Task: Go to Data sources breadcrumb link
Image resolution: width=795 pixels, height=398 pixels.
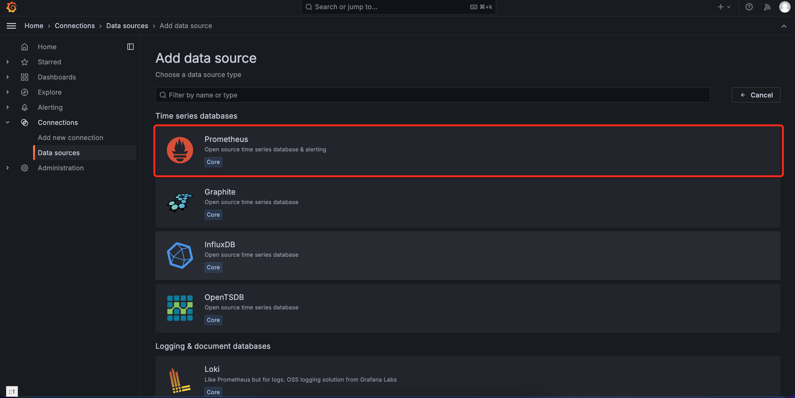Action: pyautogui.click(x=127, y=26)
